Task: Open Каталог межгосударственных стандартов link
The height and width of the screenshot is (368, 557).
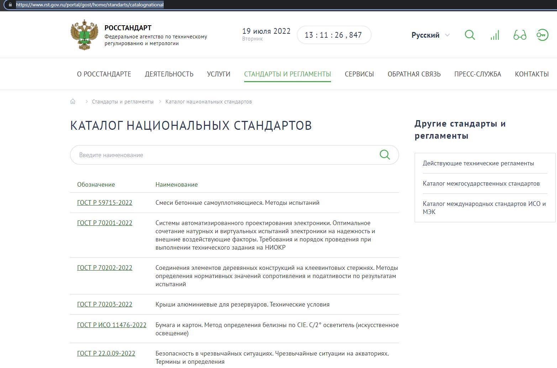Action: [481, 183]
